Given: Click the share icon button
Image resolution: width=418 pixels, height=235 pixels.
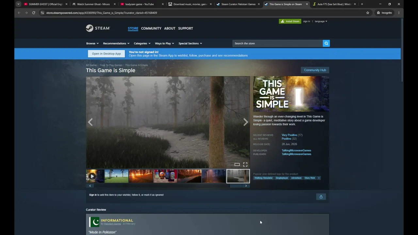Looking at the screenshot, I should tap(321, 197).
